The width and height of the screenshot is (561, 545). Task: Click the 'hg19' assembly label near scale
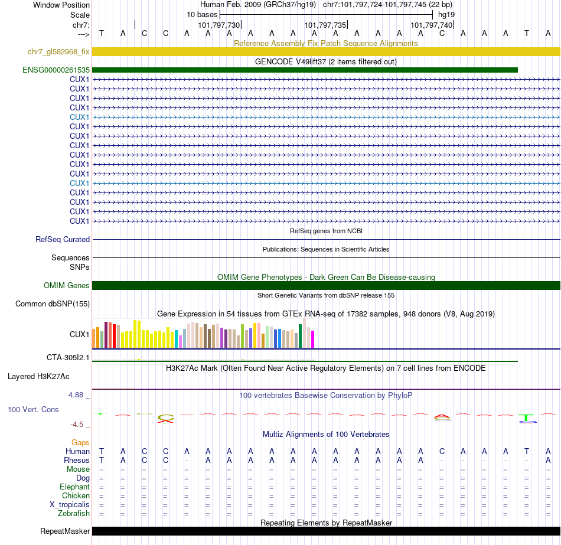(446, 15)
